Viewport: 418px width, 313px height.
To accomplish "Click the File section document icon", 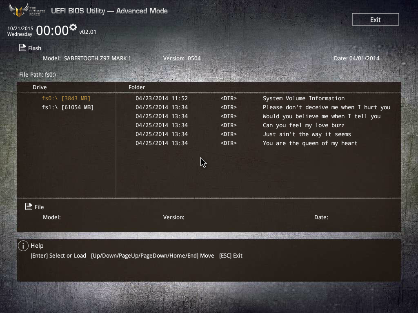I will (29, 207).
